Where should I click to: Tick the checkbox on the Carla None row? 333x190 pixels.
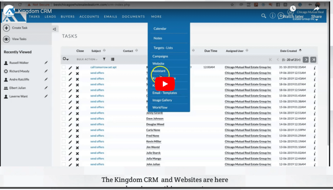tap(64, 130)
